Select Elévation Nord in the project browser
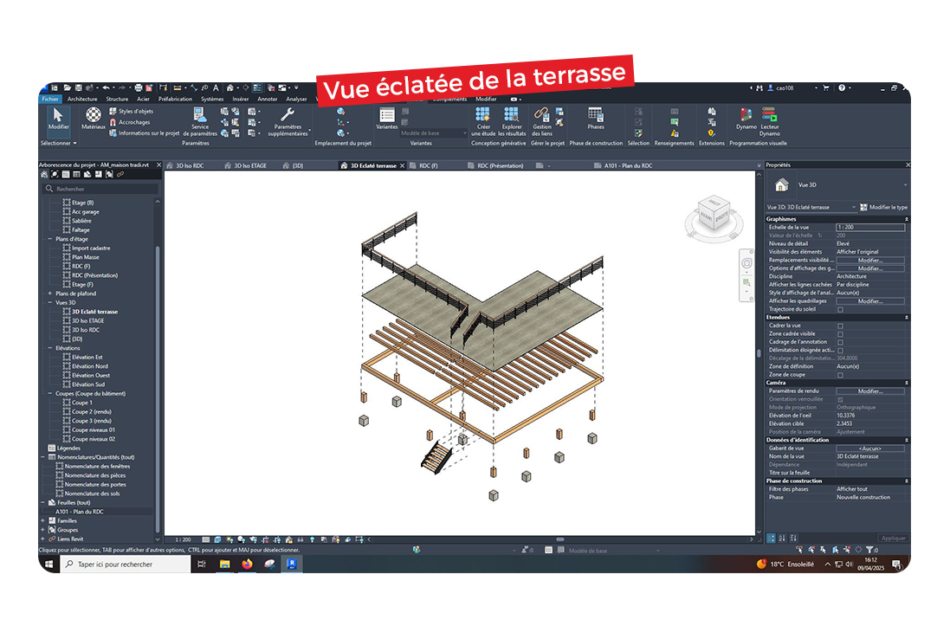The image size is (950, 626). [90, 366]
